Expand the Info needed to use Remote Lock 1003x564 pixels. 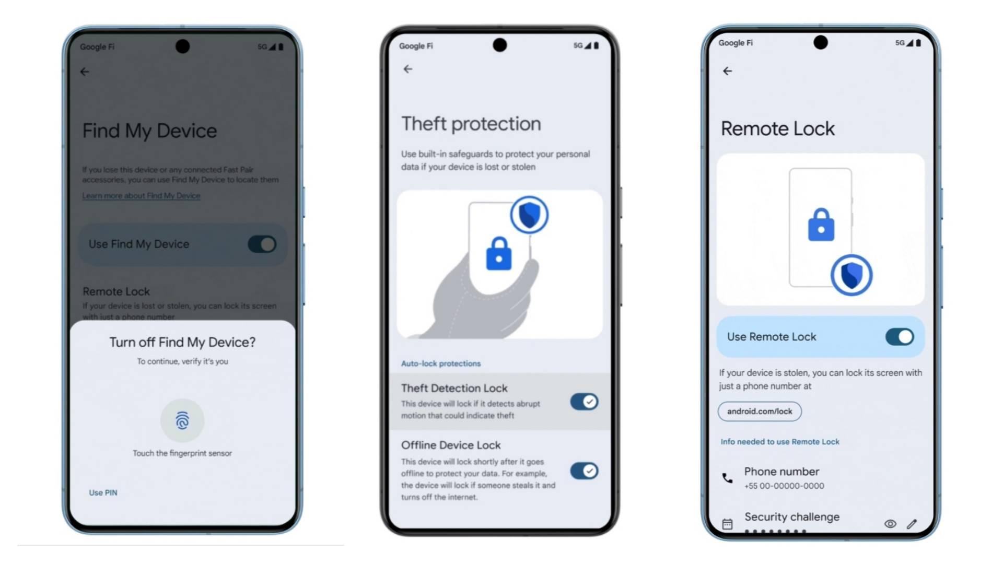tap(778, 441)
